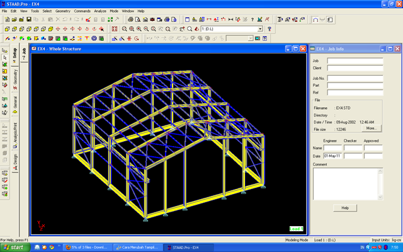The width and height of the screenshot is (403, 252).
Task: Click the Add Beam tool icon
Action: [7, 38]
